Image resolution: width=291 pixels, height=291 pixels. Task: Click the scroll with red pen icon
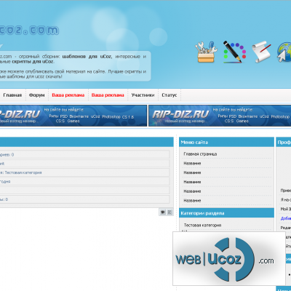click(261, 52)
